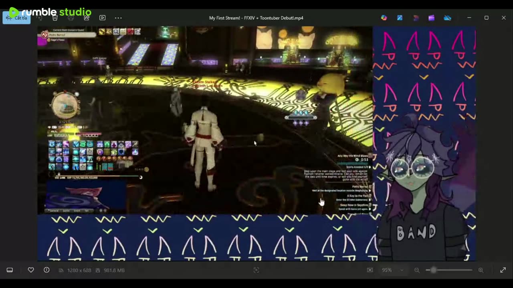This screenshot has height=288, width=513.
Task: Click the zoom in magnifier icon
Action: [x=481, y=270]
